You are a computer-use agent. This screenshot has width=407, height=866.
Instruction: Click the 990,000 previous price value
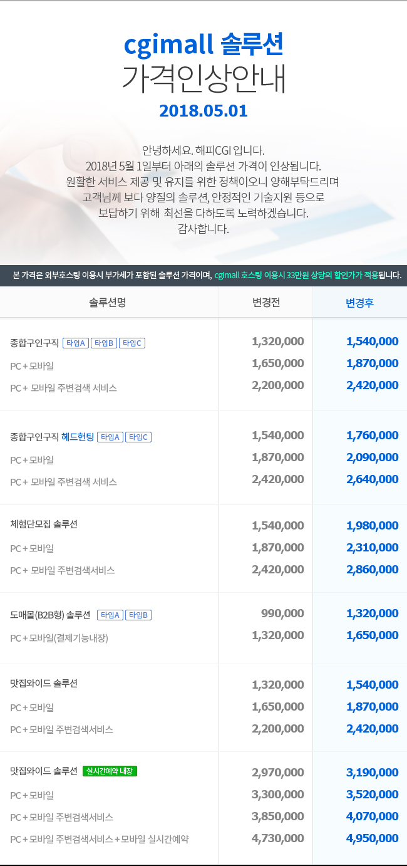pyautogui.click(x=282, y=613)
